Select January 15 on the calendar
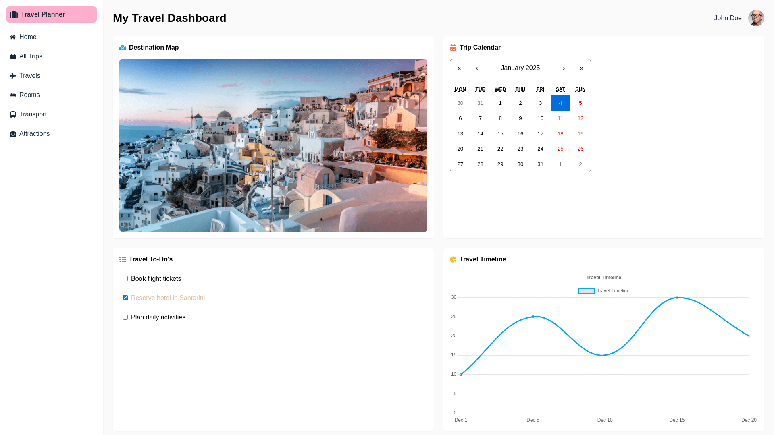774x435 pixels. (500, 134)
